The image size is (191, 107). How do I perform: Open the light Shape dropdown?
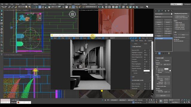pos(163,77)
